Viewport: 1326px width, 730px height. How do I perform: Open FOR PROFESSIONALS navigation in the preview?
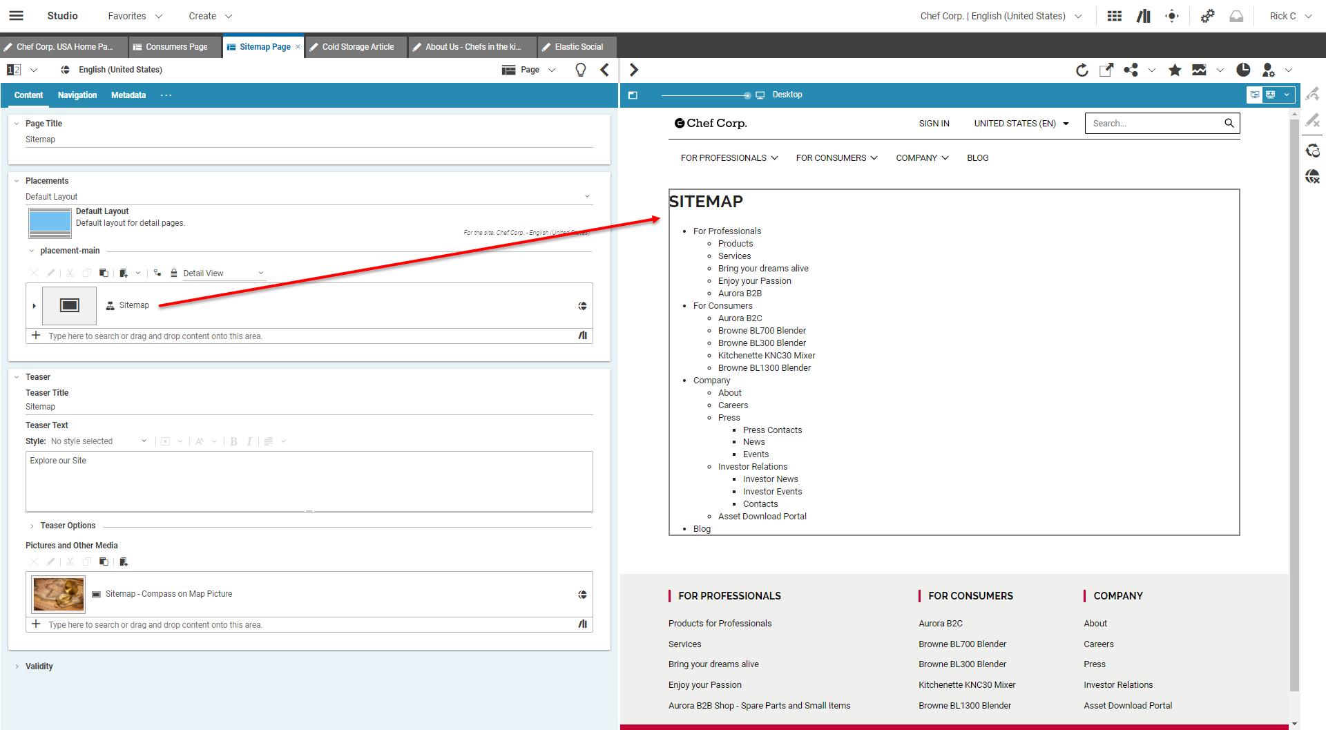tap(729, 158)
